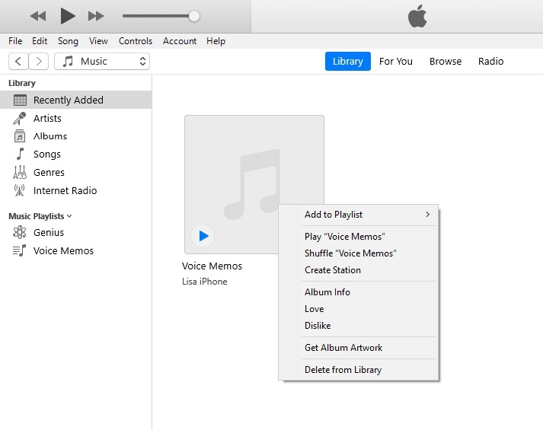Click the fast-forward (next track) button

[96, 16]
